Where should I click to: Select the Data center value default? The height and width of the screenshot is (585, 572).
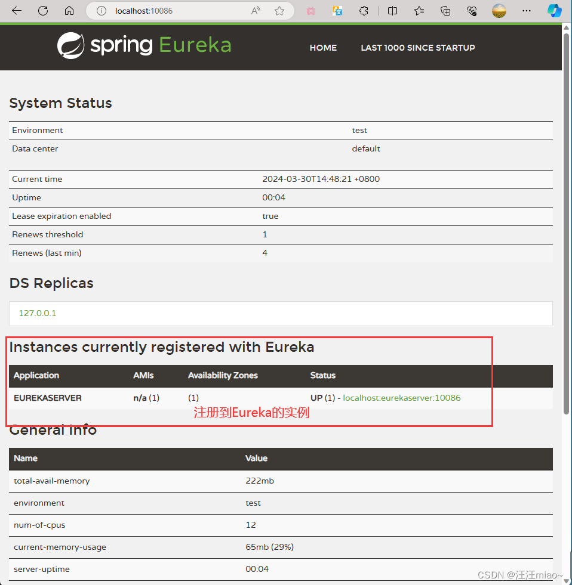(x=366, y=148)
